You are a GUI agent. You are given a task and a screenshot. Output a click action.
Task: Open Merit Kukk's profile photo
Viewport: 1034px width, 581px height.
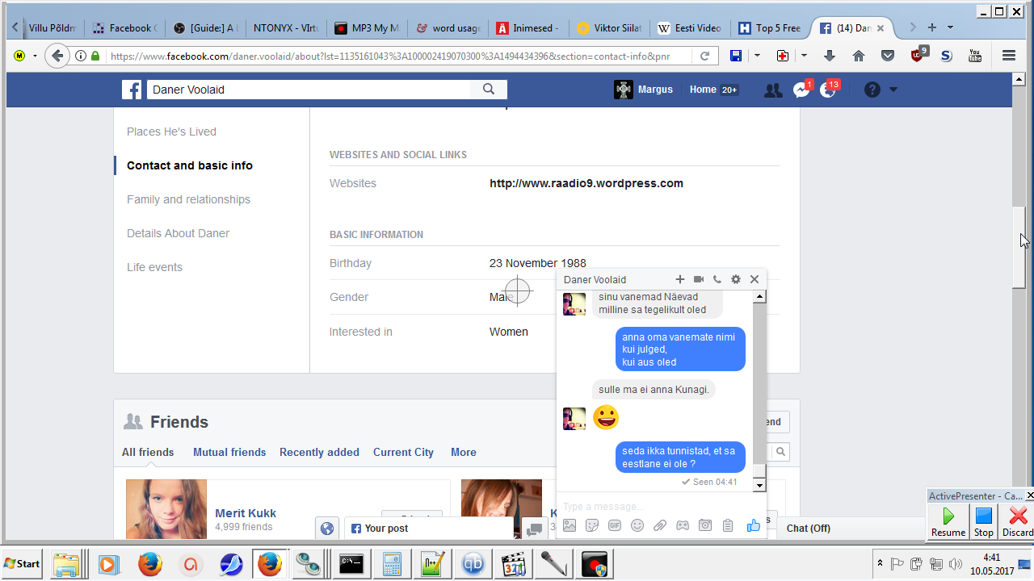pos(166,509)
